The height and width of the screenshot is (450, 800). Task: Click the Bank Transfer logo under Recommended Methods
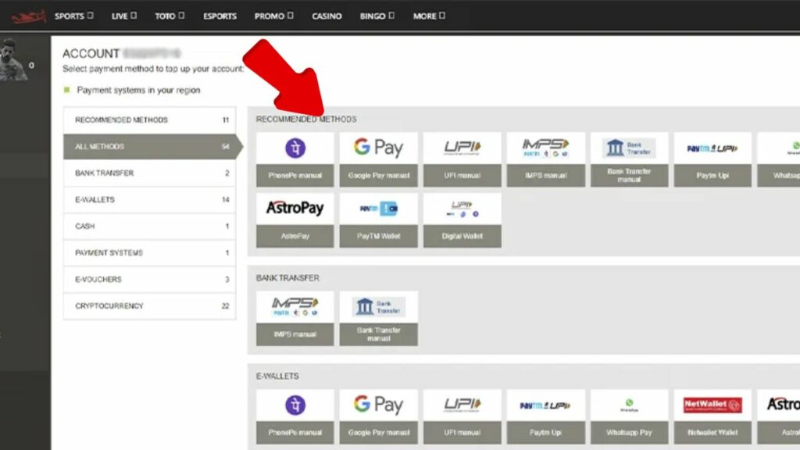click(629, 148)
